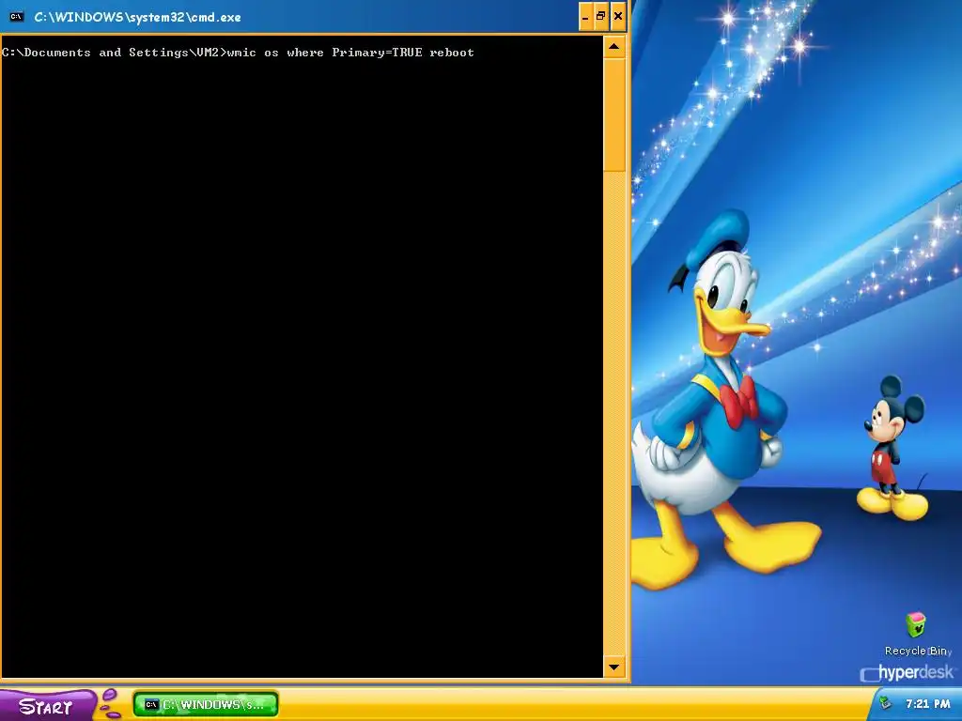Click the 7:21 PM system clock
Image resolution: width=962 pixels, height=721 pixels.
(927, 704)
